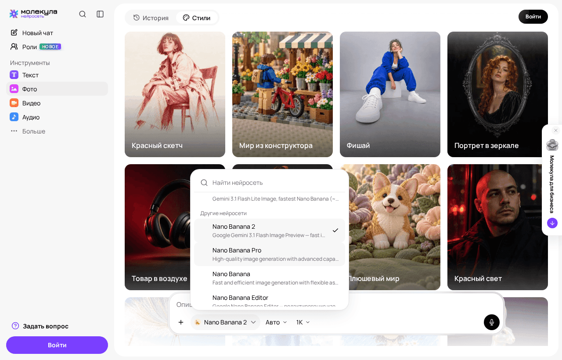Open the Видео tool

pos(57,103)
